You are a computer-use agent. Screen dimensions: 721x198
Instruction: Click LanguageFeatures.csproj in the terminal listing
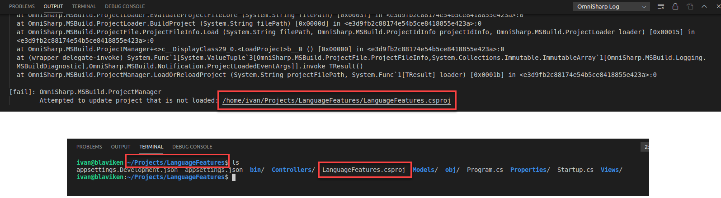[x=363, y=170]
